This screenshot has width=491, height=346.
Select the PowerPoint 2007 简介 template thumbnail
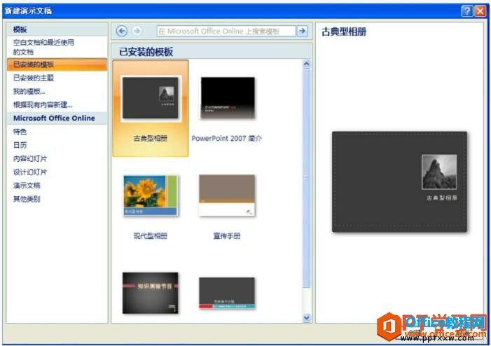pyautogui.click(x=228, y=97)
